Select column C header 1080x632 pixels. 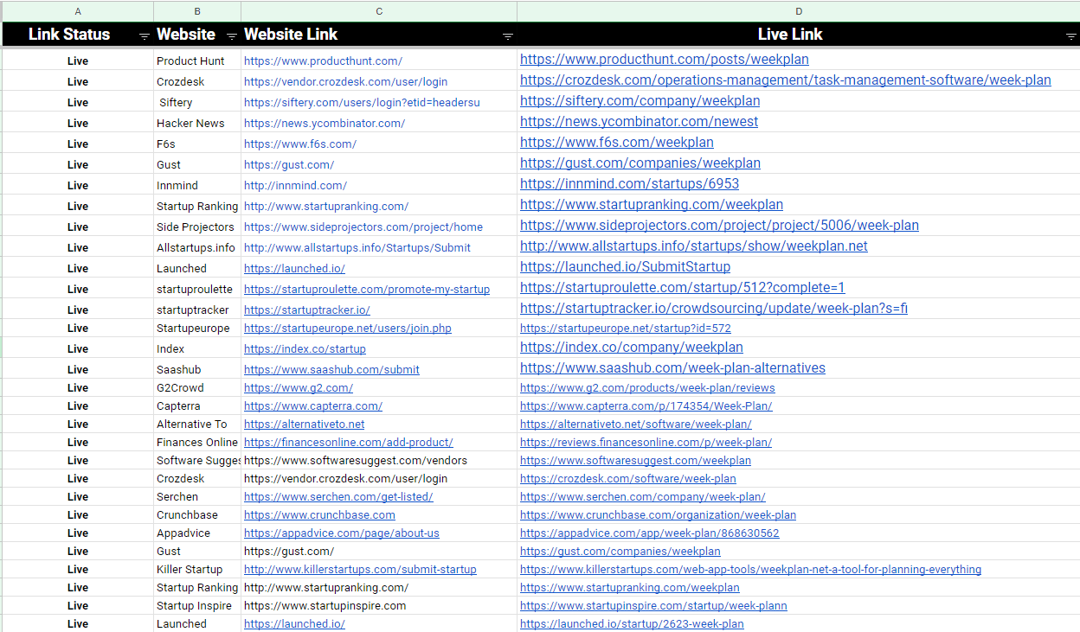(379, 11)
